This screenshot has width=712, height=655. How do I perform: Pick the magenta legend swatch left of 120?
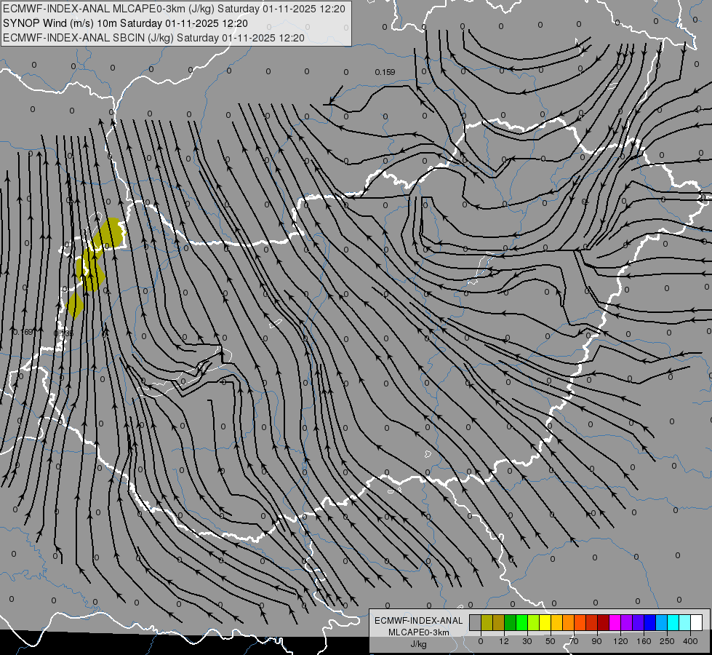click(x=615, y=623)
